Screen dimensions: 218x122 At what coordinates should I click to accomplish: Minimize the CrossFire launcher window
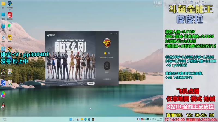pyautogui.click(x=114, y=33)
